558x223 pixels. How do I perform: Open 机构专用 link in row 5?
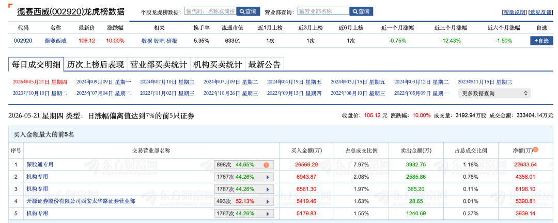coord(37,213)
